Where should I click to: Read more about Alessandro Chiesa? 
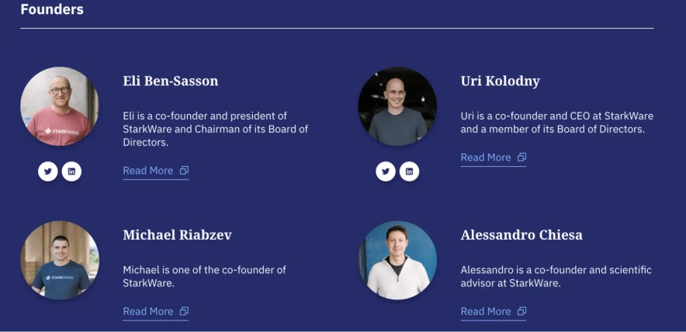click(x=486, y=311)
